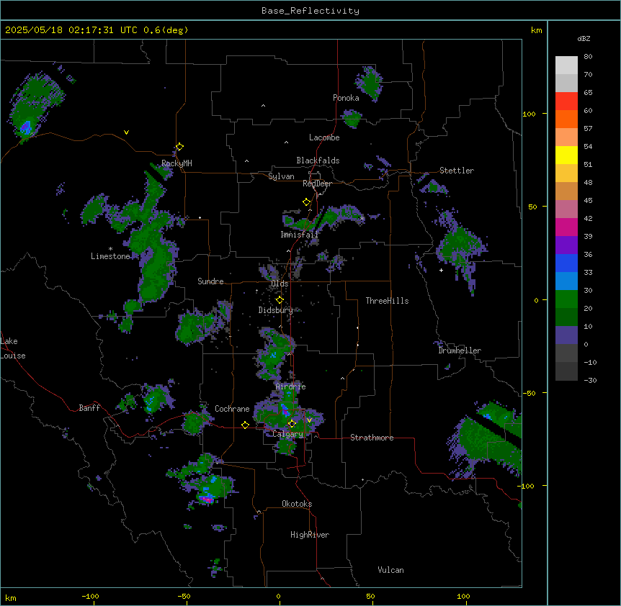621x606 pixels.
Task: Click the Limestone label
Action: click(110, 256)
